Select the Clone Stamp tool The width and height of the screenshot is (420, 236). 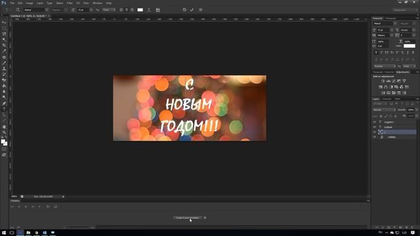click(x=4, y=68)
